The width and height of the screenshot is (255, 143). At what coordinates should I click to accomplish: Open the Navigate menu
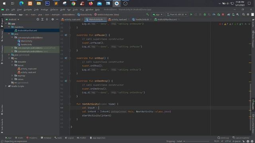[x=27, y=10]
